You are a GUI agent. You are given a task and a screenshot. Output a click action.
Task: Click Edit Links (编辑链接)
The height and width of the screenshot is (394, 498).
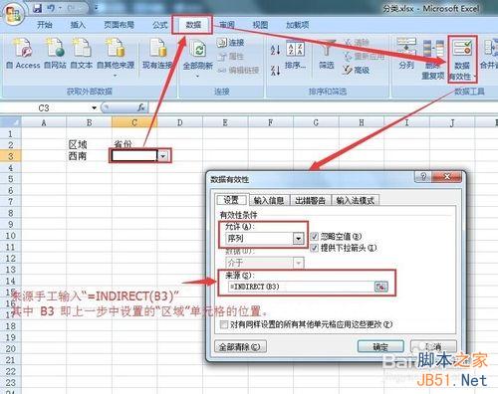(x=238, y=70)
